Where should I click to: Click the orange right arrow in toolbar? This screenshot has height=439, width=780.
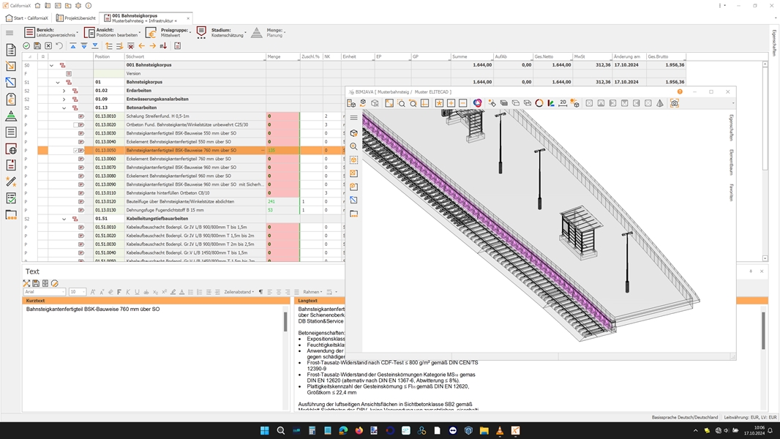pos(152,46)
